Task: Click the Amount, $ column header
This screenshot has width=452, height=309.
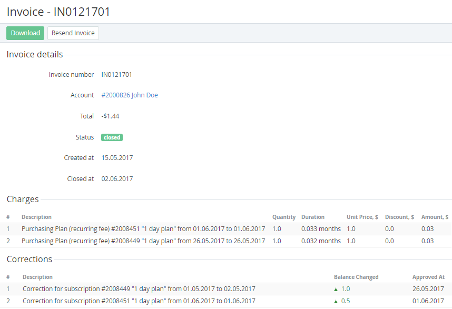Action: point(435,217)
